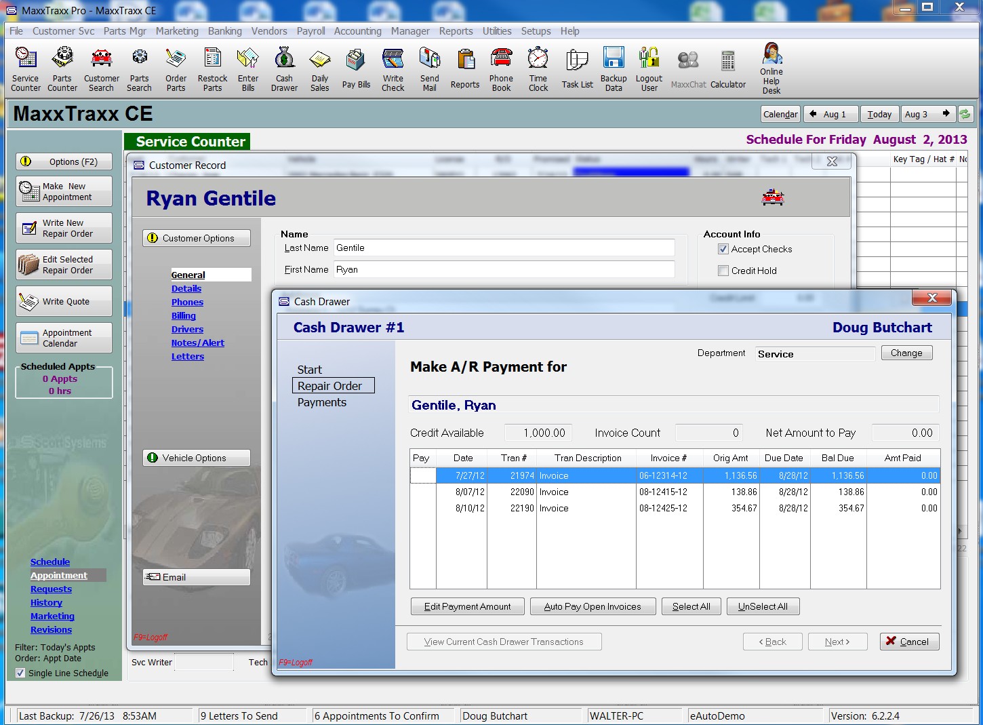Image resolution: width=983 pixels, height=725 pixels.
Task: Click Options (F2) in sidebar
Action: coord(64,161)
